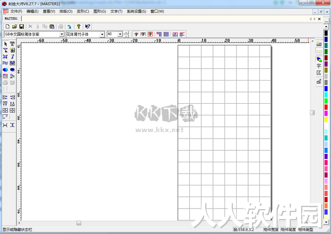Toggle the stepped red-blue grid layout button
The image size is (331, 234).
pos(159,34)
